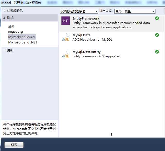
Task: Click the 设置 settings button
Action: pyautogui.click(x=14, y=145)
